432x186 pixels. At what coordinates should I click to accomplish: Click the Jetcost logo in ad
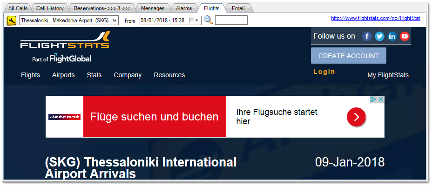tap(64, 117)
